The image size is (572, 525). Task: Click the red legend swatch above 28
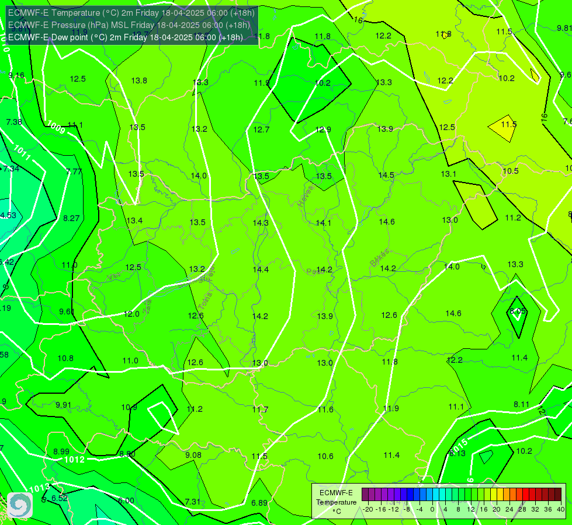click(x=526, y=495)
